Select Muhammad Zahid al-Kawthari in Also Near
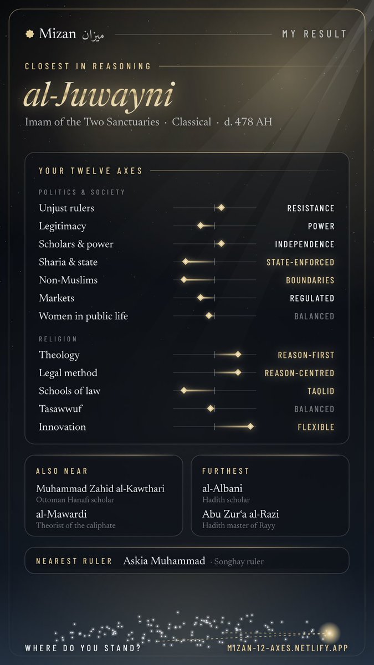The image size is (374, 665). 100,489
